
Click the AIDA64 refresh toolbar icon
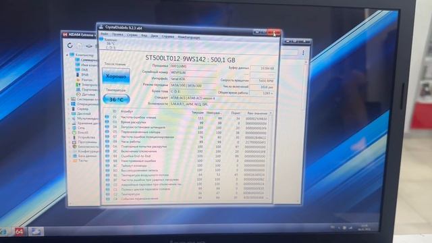[x=70, y=45]
